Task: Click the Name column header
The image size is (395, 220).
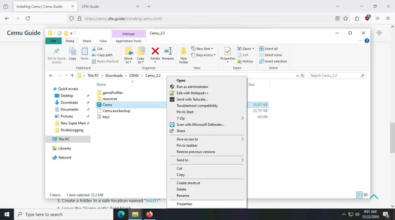Action: point(101,85)
